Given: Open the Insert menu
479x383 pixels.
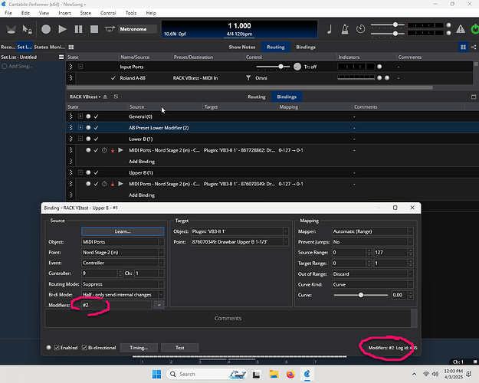Looking at the screenshot, I should (64, 13).
